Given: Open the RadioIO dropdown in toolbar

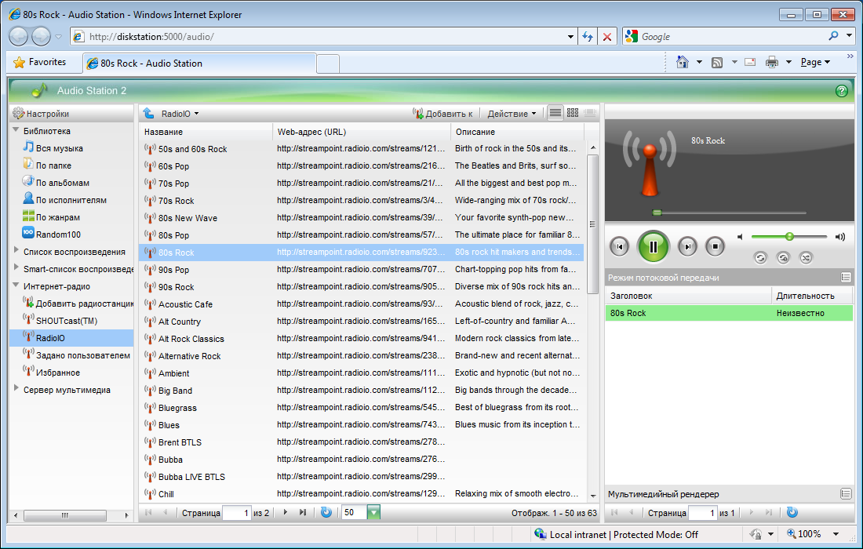Looking at the screenshot, I should pos(180,114).
